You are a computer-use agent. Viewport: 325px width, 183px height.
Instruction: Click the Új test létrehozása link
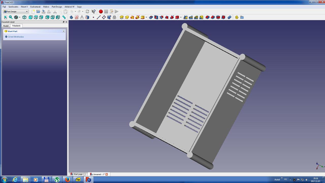(x=16, y=37)
